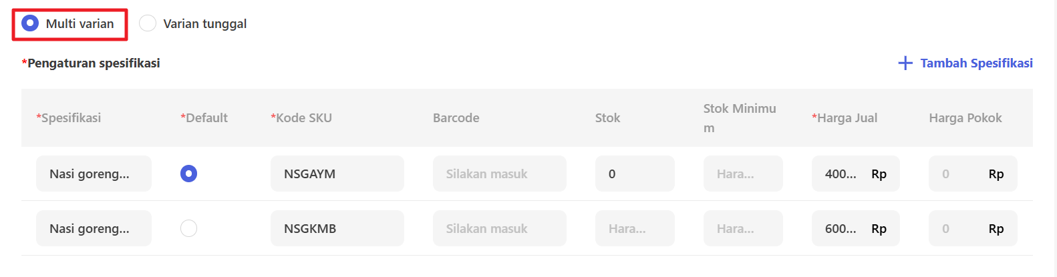The image size is (1057, 277).
Task: Click the NSGKMB SKU code field
Action: point(337,228)
